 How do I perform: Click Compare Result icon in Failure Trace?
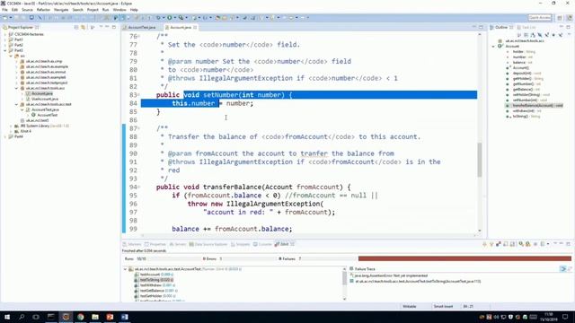(x=570, y=269)
